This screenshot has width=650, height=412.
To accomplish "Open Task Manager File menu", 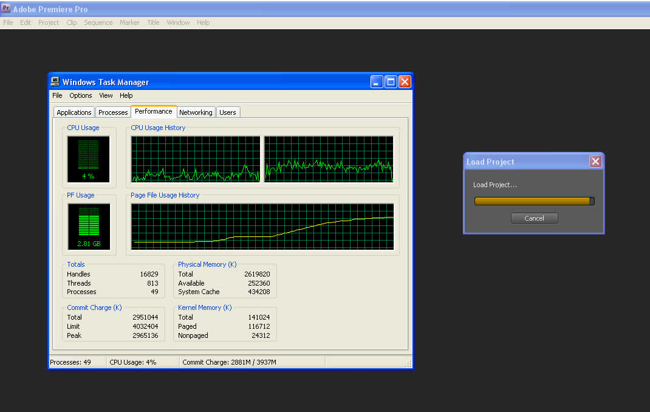I will click(x=57, y=95).
